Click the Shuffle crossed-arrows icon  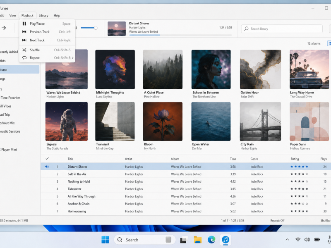pos(24,50)
